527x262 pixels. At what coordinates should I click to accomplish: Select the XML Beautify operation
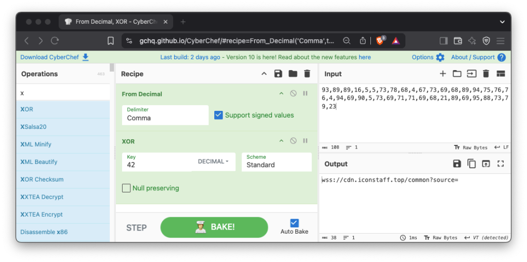62,162
